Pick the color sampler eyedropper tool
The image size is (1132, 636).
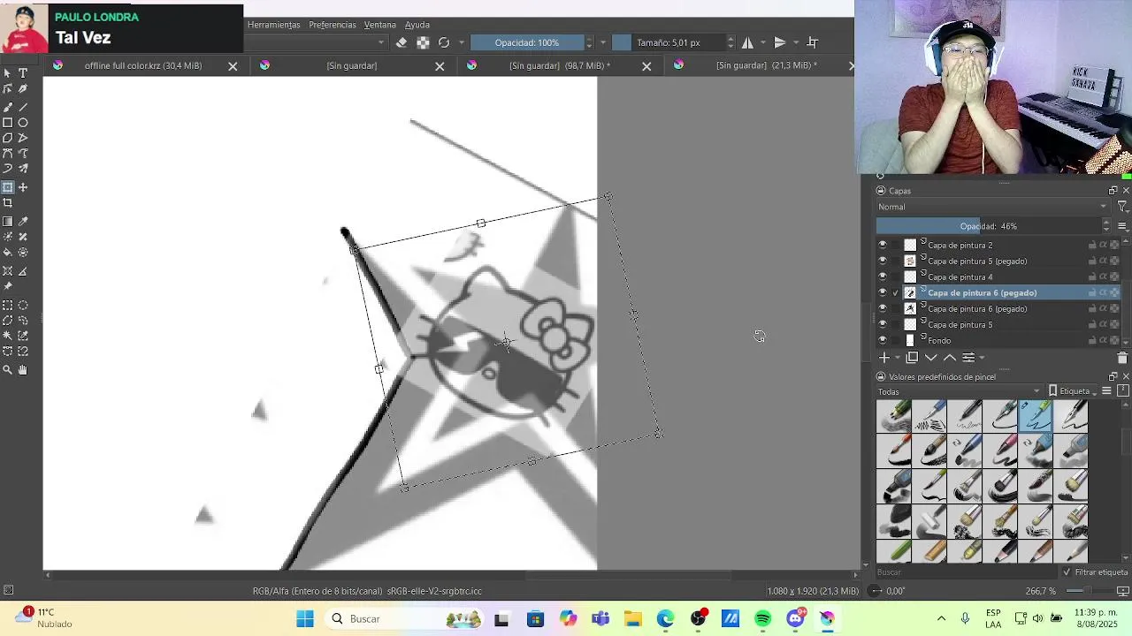(23, 222)
